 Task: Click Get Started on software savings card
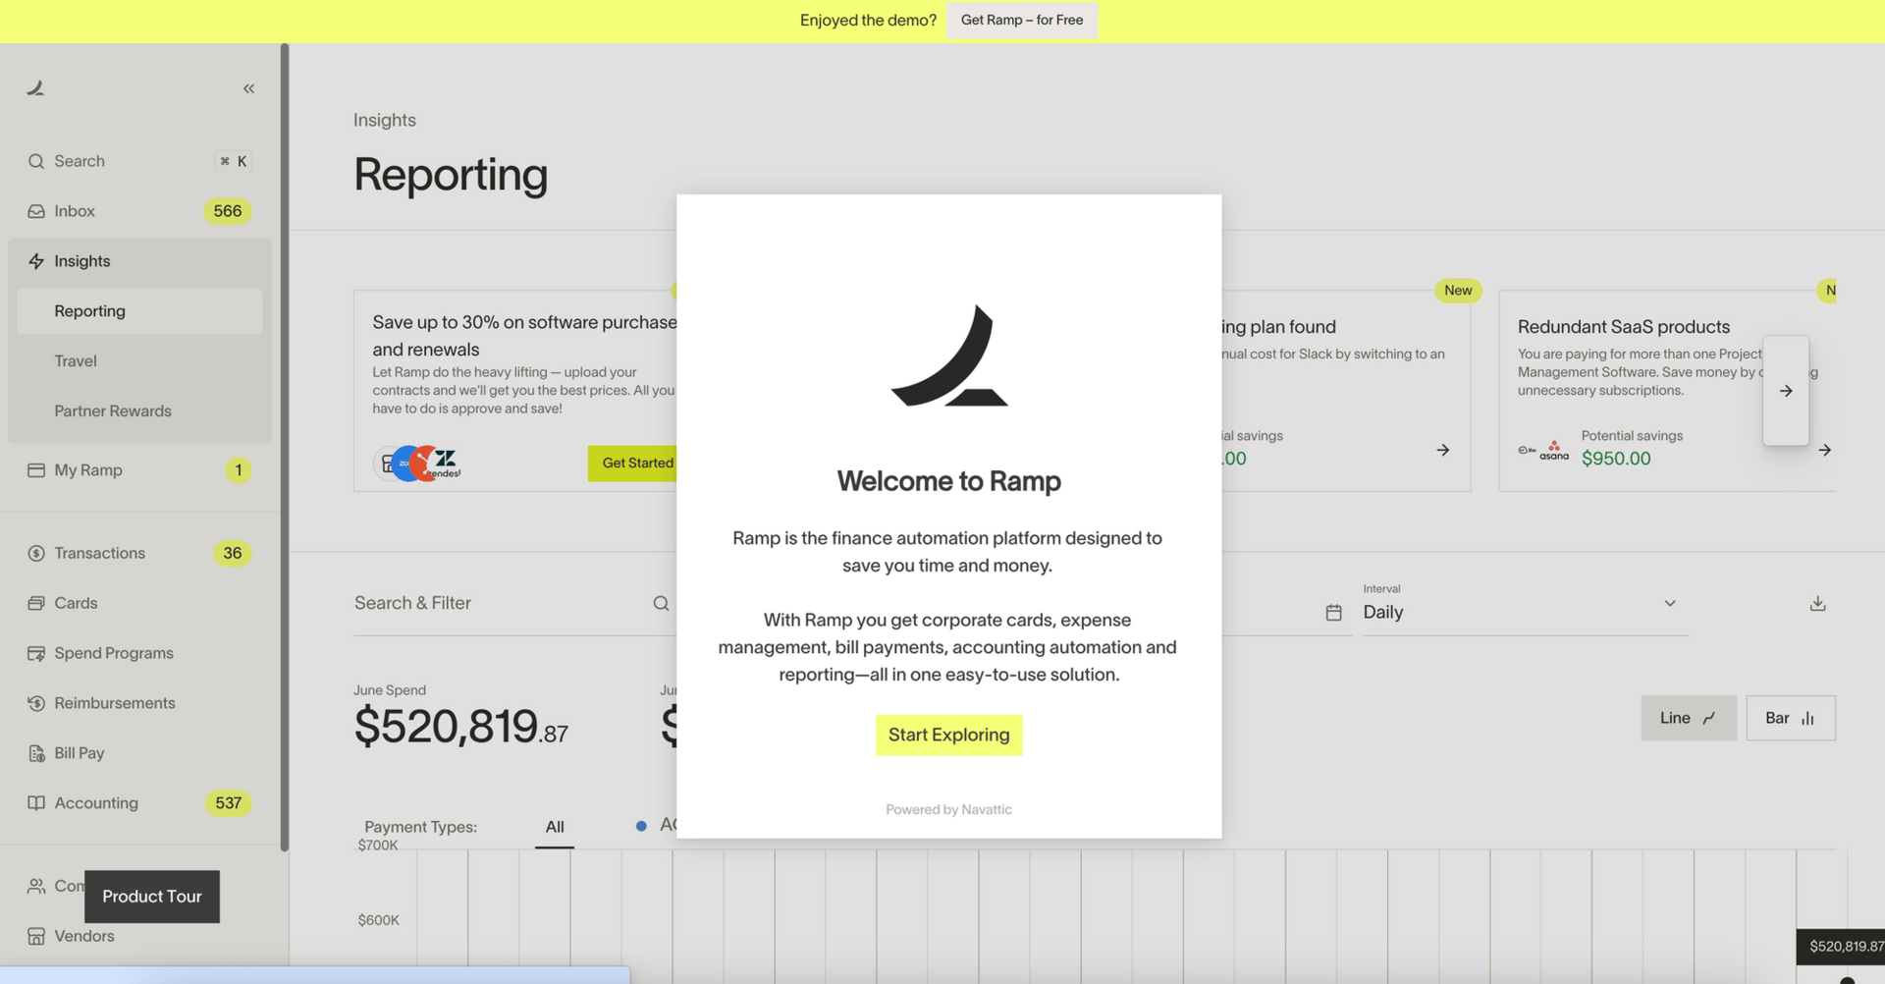coord(634,464)
